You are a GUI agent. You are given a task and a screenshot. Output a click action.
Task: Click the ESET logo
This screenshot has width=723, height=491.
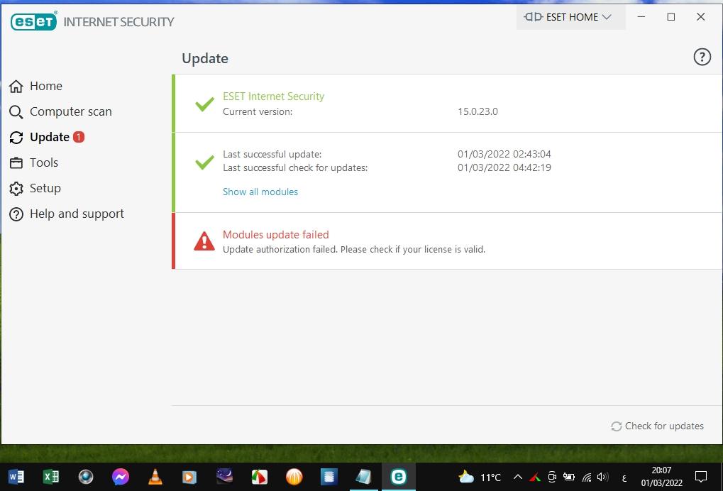click(33, 21)
